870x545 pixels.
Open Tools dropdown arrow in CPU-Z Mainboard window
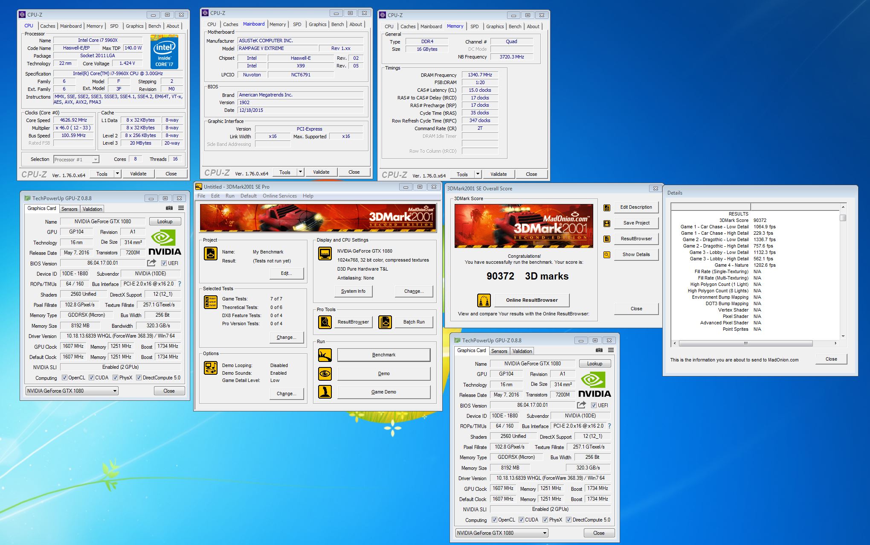pos(301,172)
